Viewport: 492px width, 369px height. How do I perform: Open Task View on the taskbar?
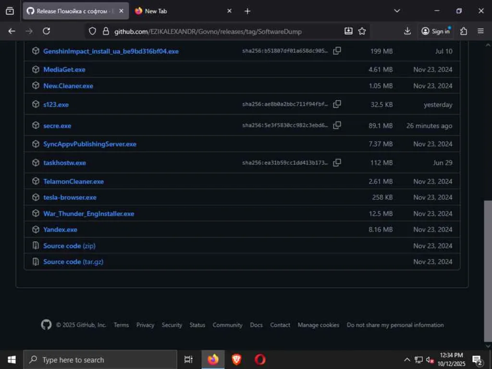click(x=188, y=359)
